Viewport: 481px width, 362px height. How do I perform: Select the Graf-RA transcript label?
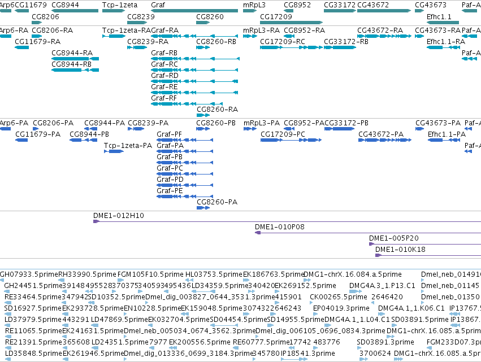pyautogui.click(x=164, y=30)
